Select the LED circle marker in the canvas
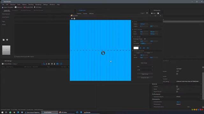This screenshot has width=204, height=114. tap(103, 53)
